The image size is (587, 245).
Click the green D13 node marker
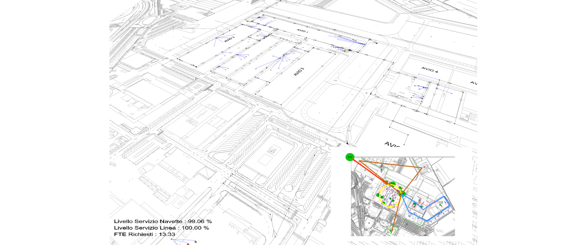pos(349,157)
